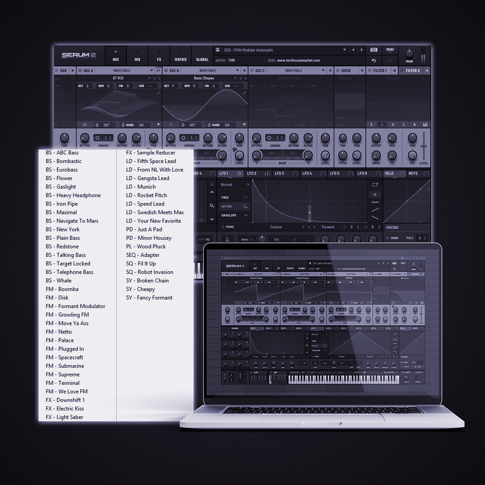
Task: Switch to the MIX tab
Action: [137, 56]
